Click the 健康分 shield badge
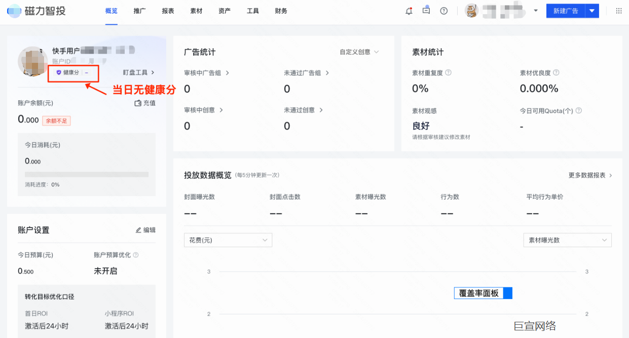Viewport: 629px width, 338px height. point(72,73)
